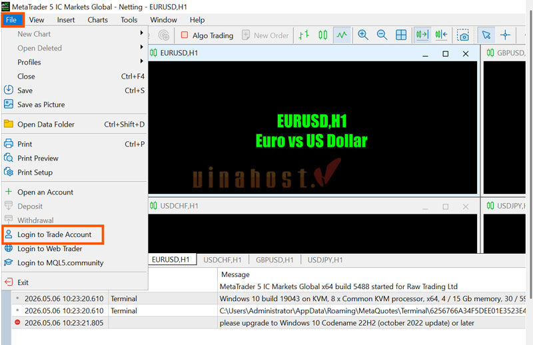Screen dimensions: 533x345
Task: Open the Window menu
Action: [x=163, y=20]
